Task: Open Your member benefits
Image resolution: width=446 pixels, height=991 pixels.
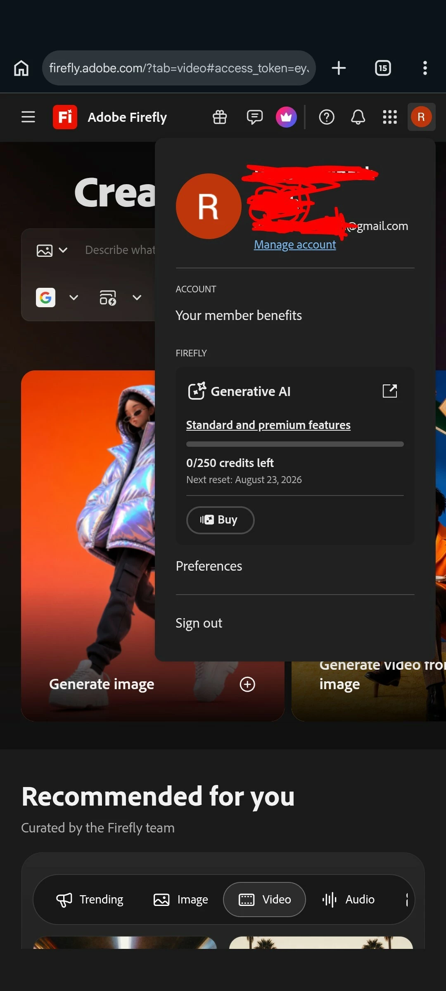Action: [239, 315]
